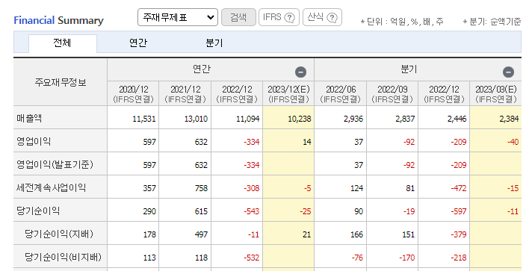Viewport: 529px width, 271px height.
Task: Select the 11,531 revenue value
Action: click(144, 119)
